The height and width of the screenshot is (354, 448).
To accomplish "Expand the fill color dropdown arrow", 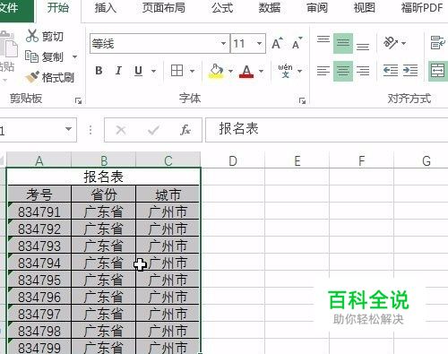I will (230, 71).
